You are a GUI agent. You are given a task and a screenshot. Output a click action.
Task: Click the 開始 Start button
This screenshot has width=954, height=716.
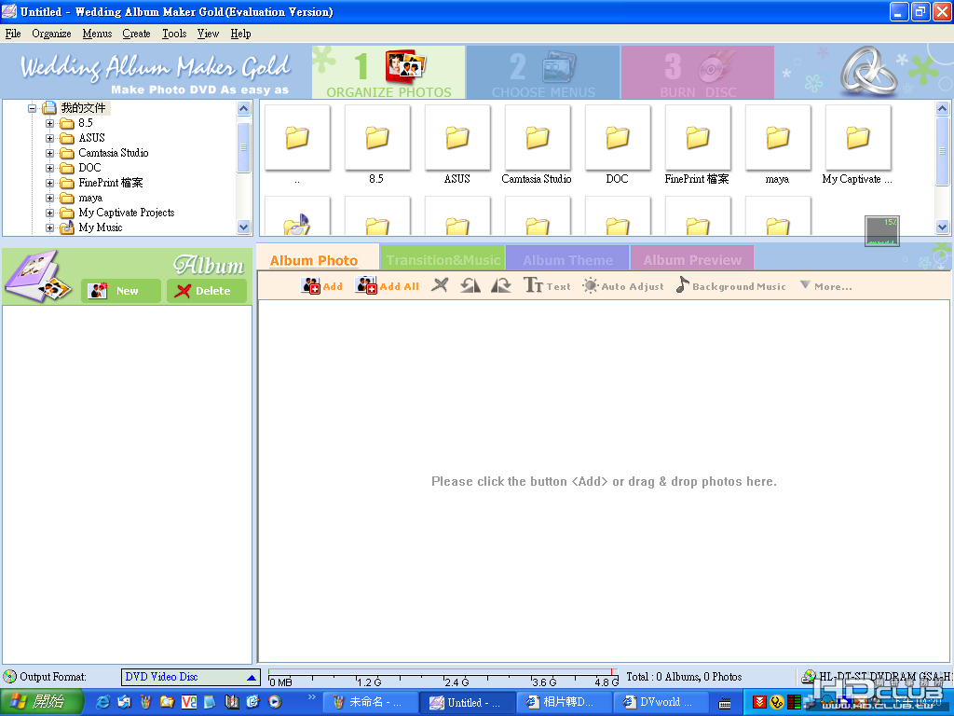pyautogui.click(x=41, y=702)
